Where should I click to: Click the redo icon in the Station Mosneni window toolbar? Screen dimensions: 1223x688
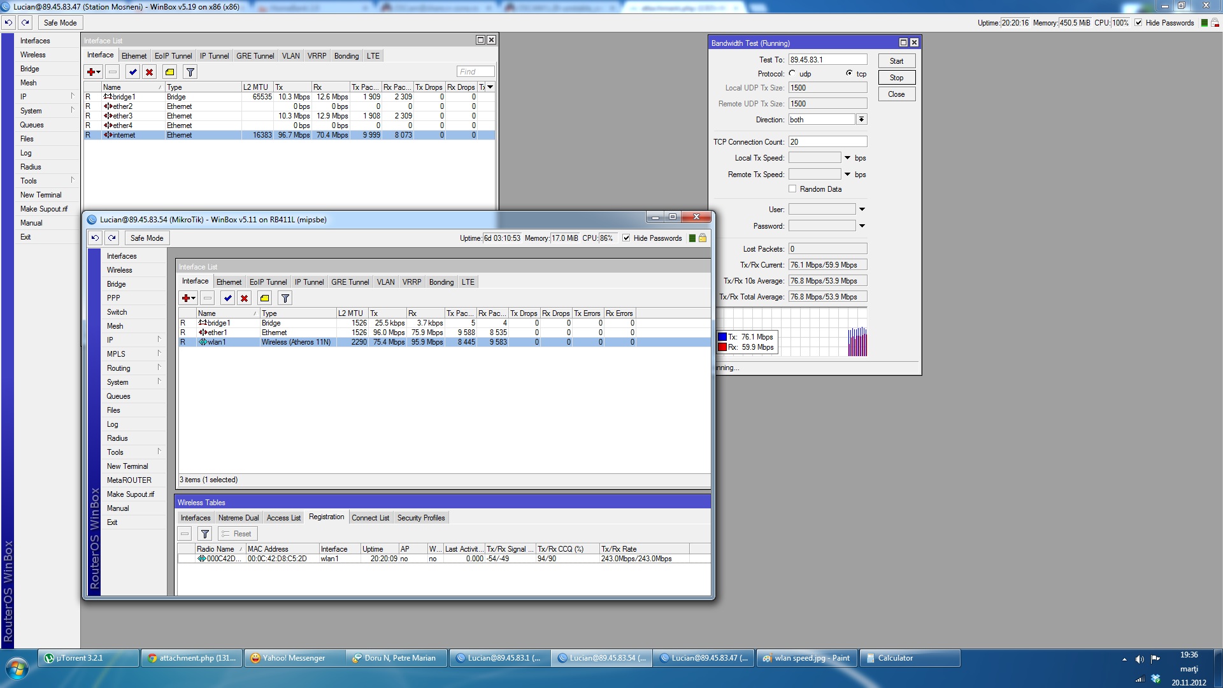25,23
